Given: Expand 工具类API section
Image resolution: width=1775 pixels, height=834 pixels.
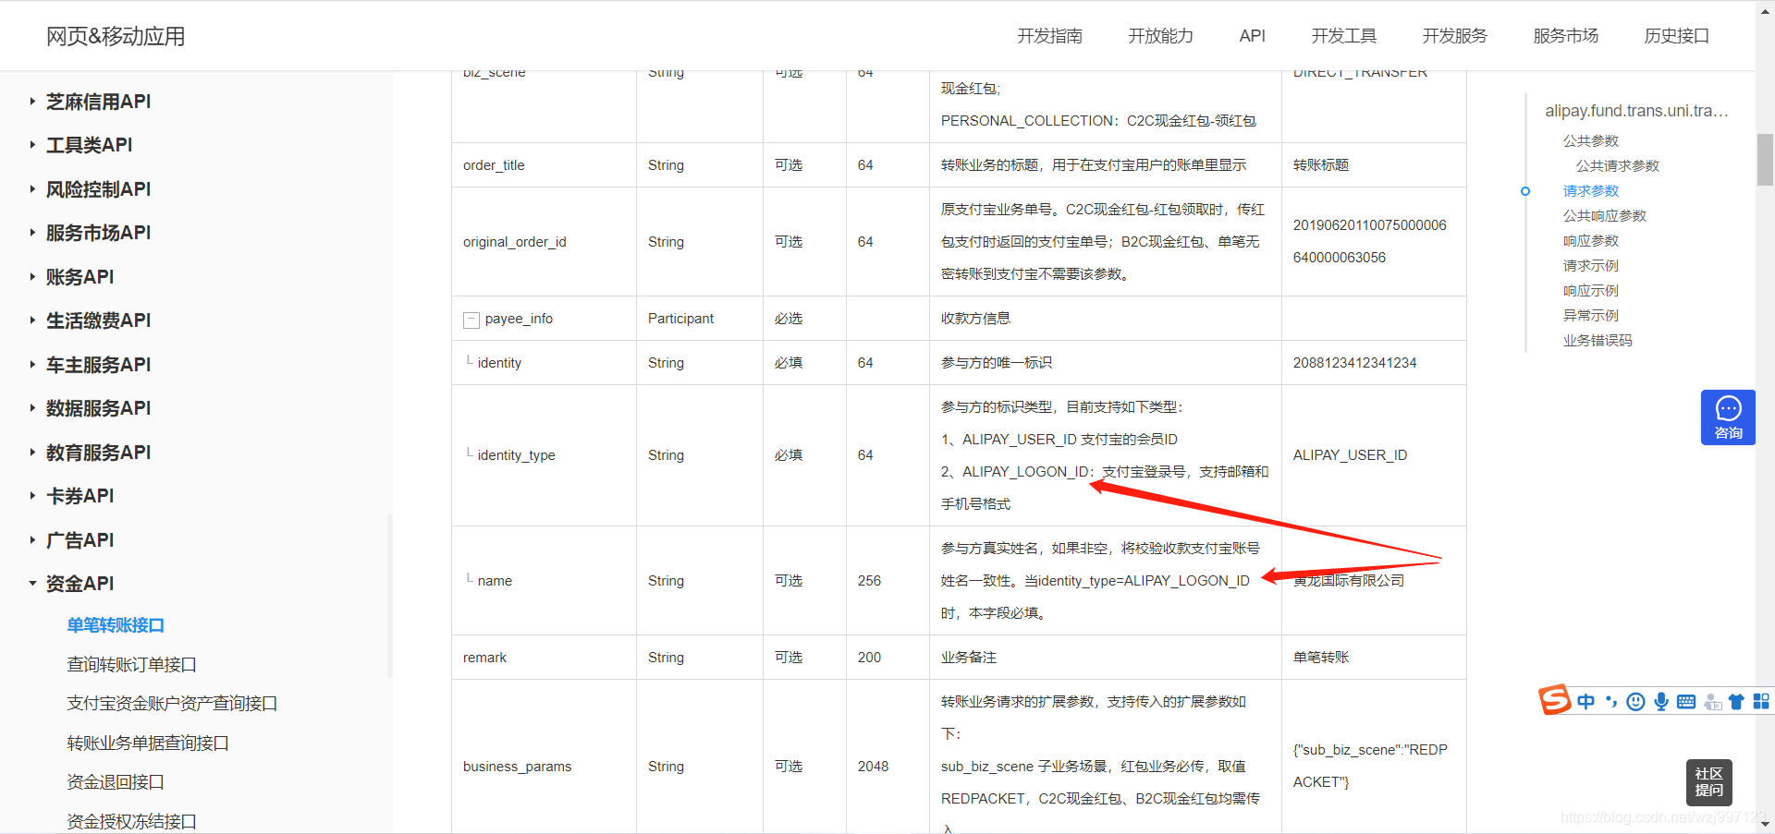Looking at the screenshot, I should [x=89, y=145].
